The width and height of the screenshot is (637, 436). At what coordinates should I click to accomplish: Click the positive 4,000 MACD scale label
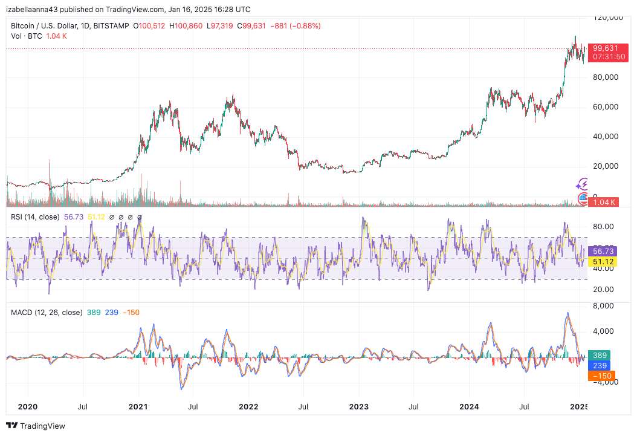(x=603, y=331)
